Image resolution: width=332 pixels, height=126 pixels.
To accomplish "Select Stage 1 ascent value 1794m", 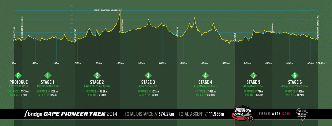I will pos(53,95).
